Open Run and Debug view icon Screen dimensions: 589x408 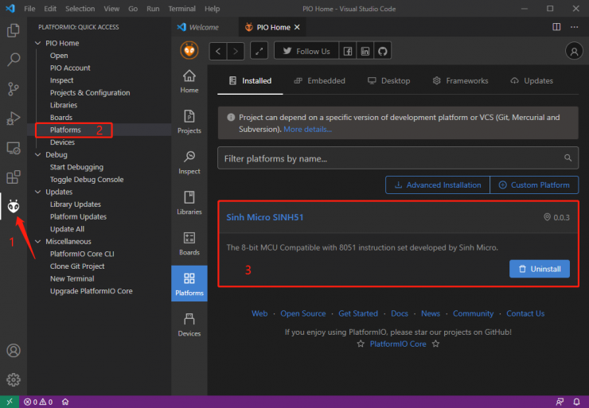click(x=14, y=119)
